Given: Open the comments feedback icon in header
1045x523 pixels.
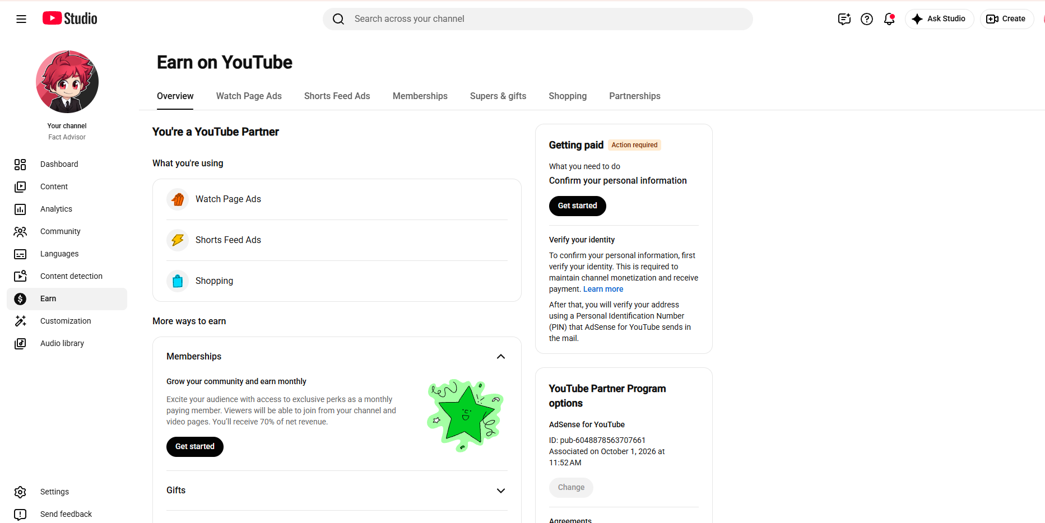Looking at the screenshot, I should pyautogui.click(x=844, y=19).
